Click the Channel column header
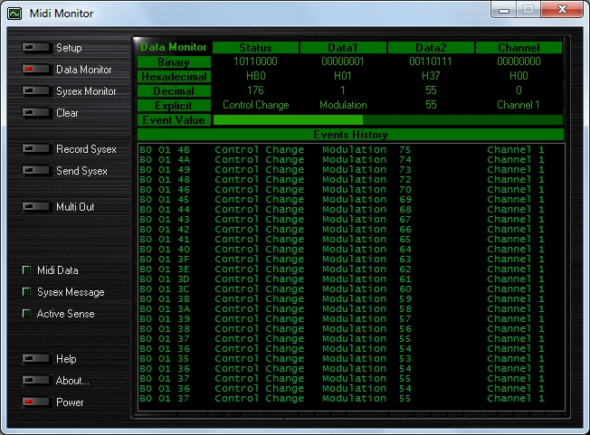This screenshot has height=435, width=590. (519, 47)
